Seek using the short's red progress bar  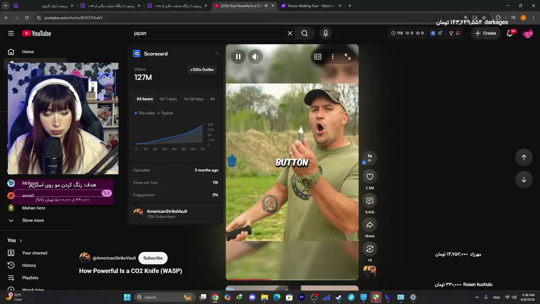(292, 280)
